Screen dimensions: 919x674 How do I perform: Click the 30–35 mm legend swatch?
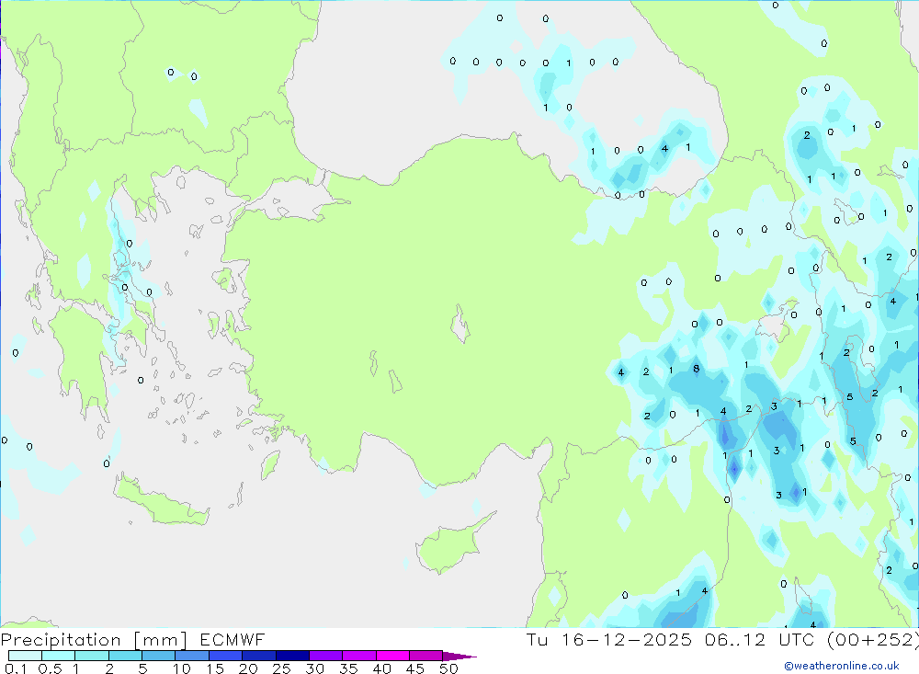coord(326,656)
